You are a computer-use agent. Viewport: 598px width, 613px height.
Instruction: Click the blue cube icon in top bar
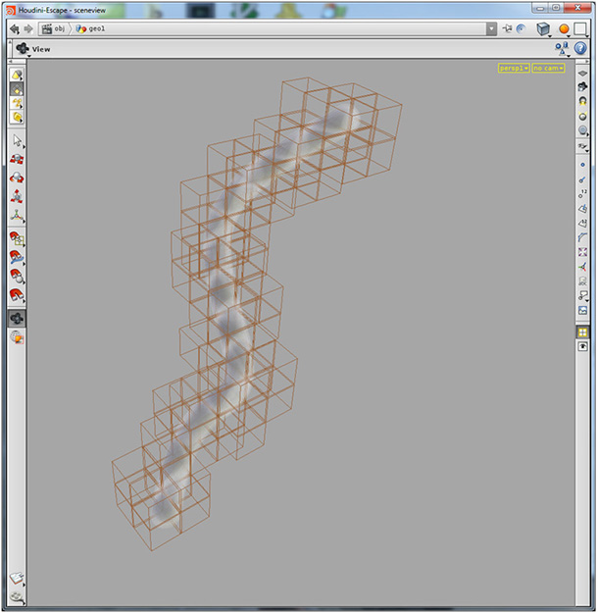(x=543, y=28)
